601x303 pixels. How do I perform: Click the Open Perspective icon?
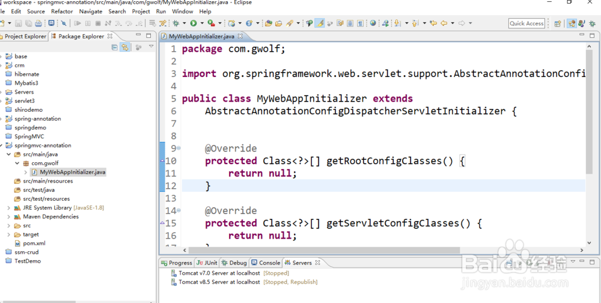pyautogui.click(x=558, y=24)
